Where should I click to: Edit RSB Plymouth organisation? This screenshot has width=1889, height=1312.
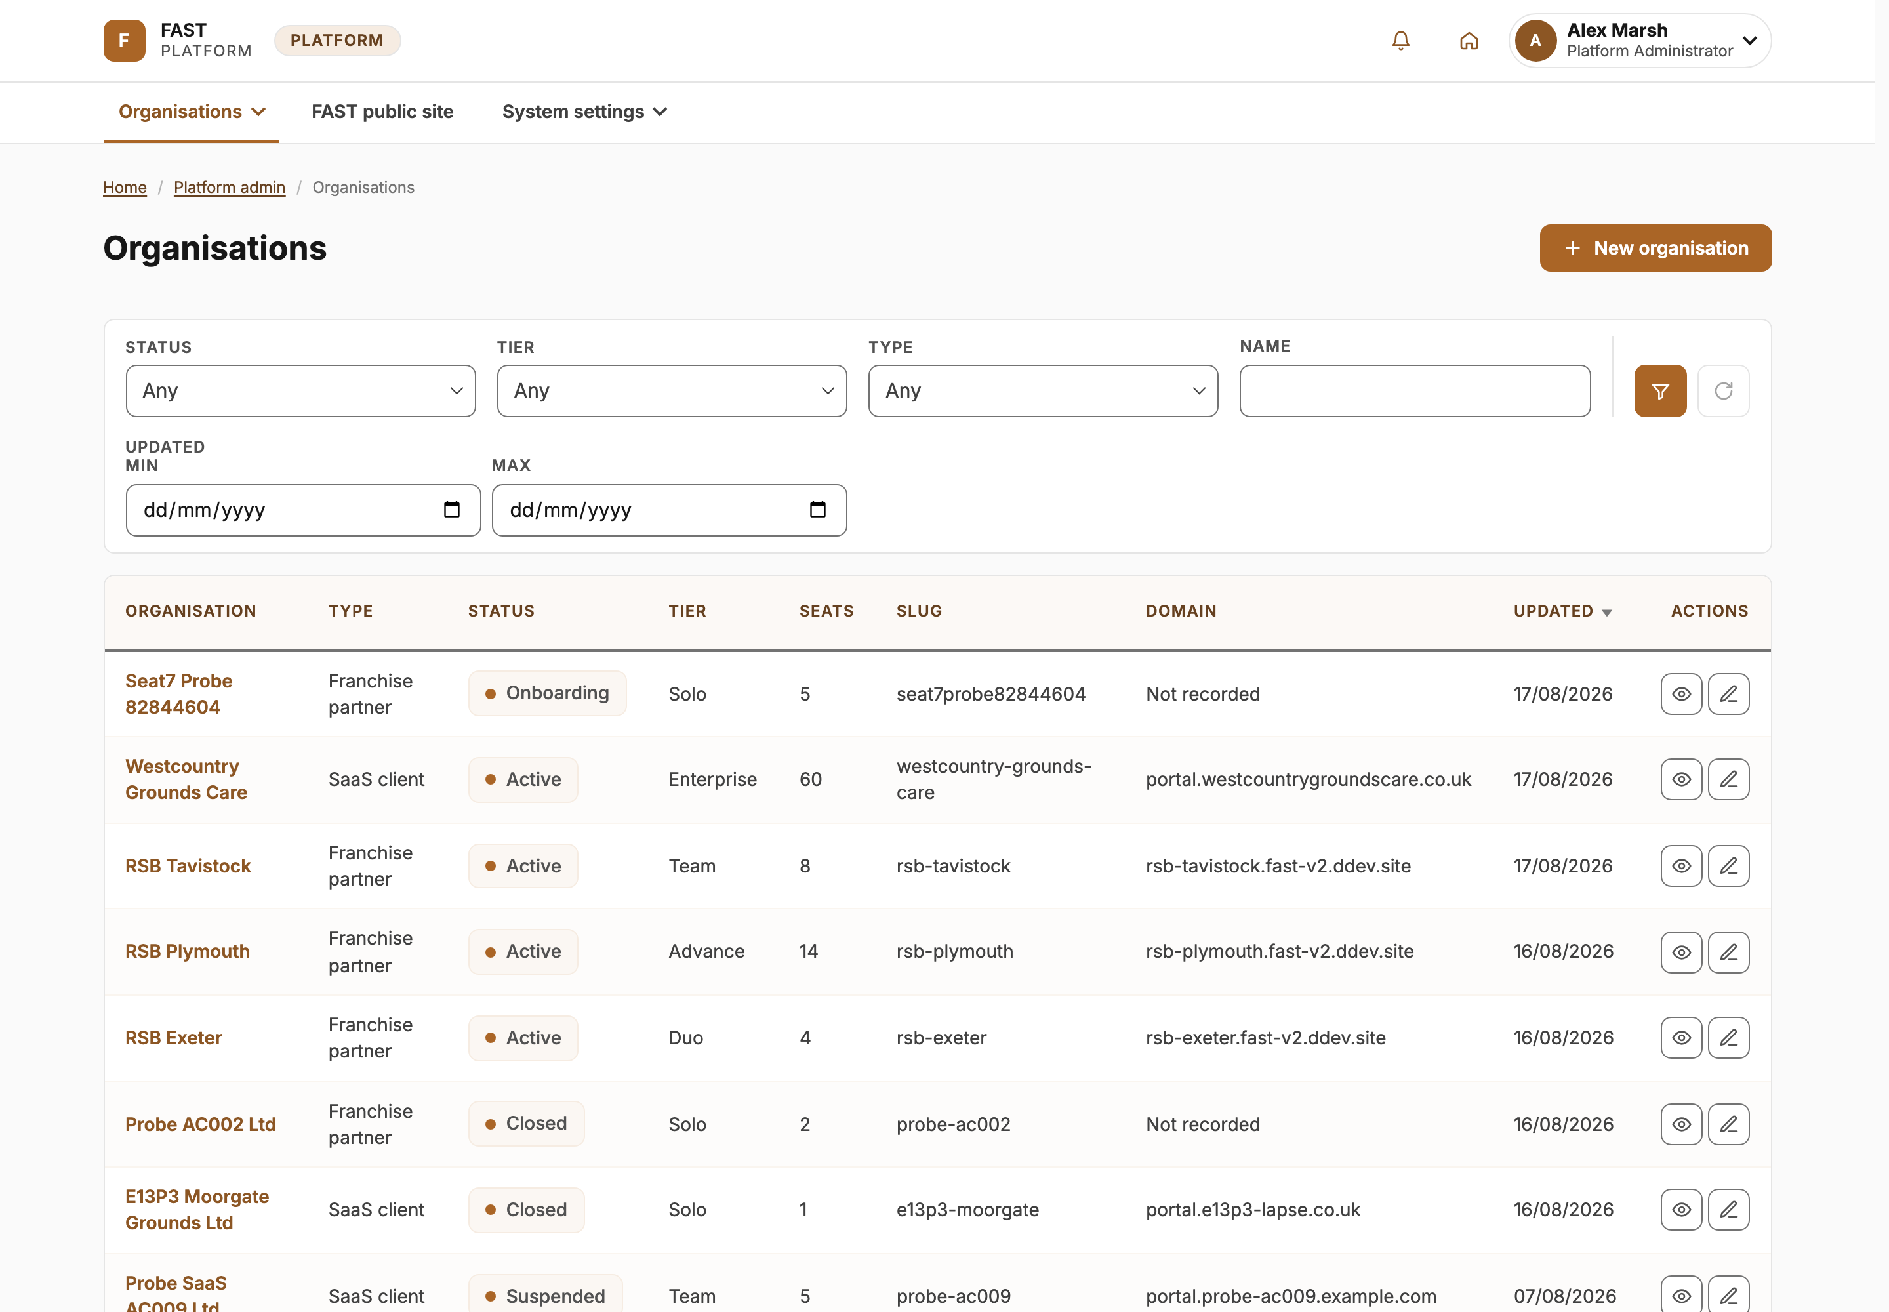1728,952
